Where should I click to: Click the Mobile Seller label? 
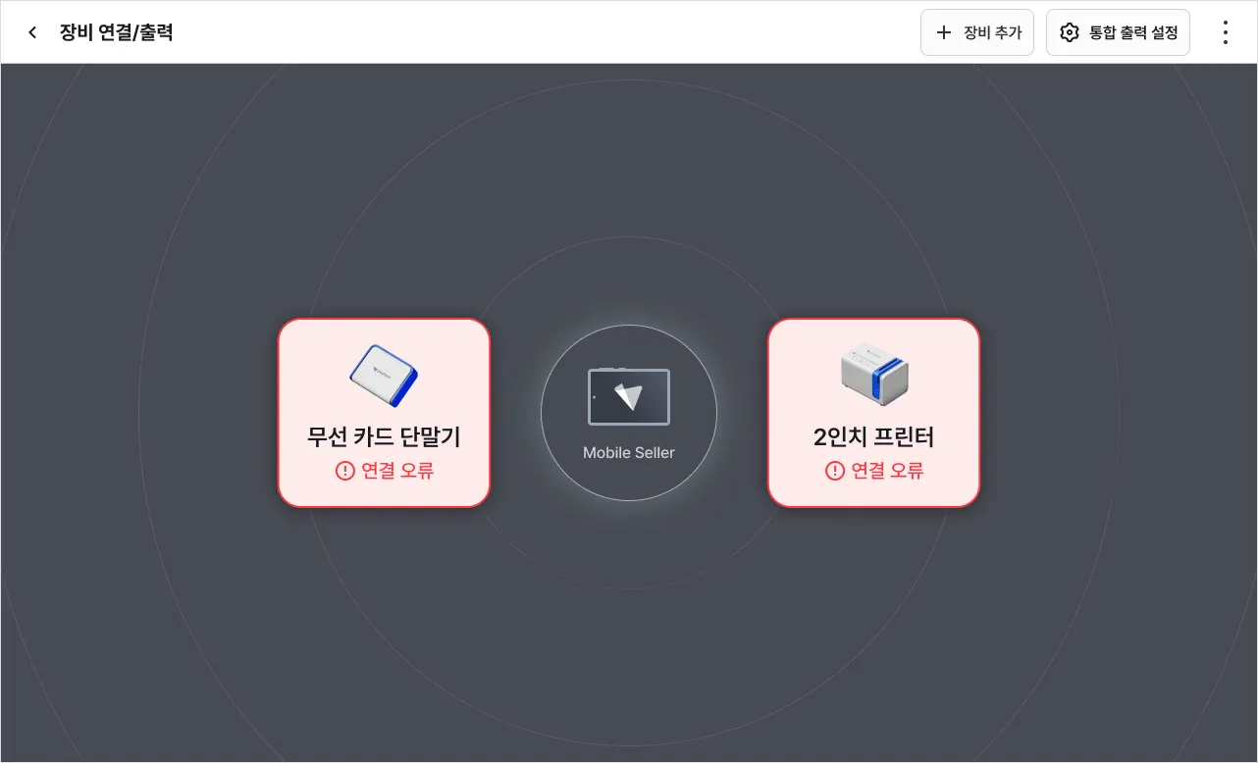[x=629, y=453]
